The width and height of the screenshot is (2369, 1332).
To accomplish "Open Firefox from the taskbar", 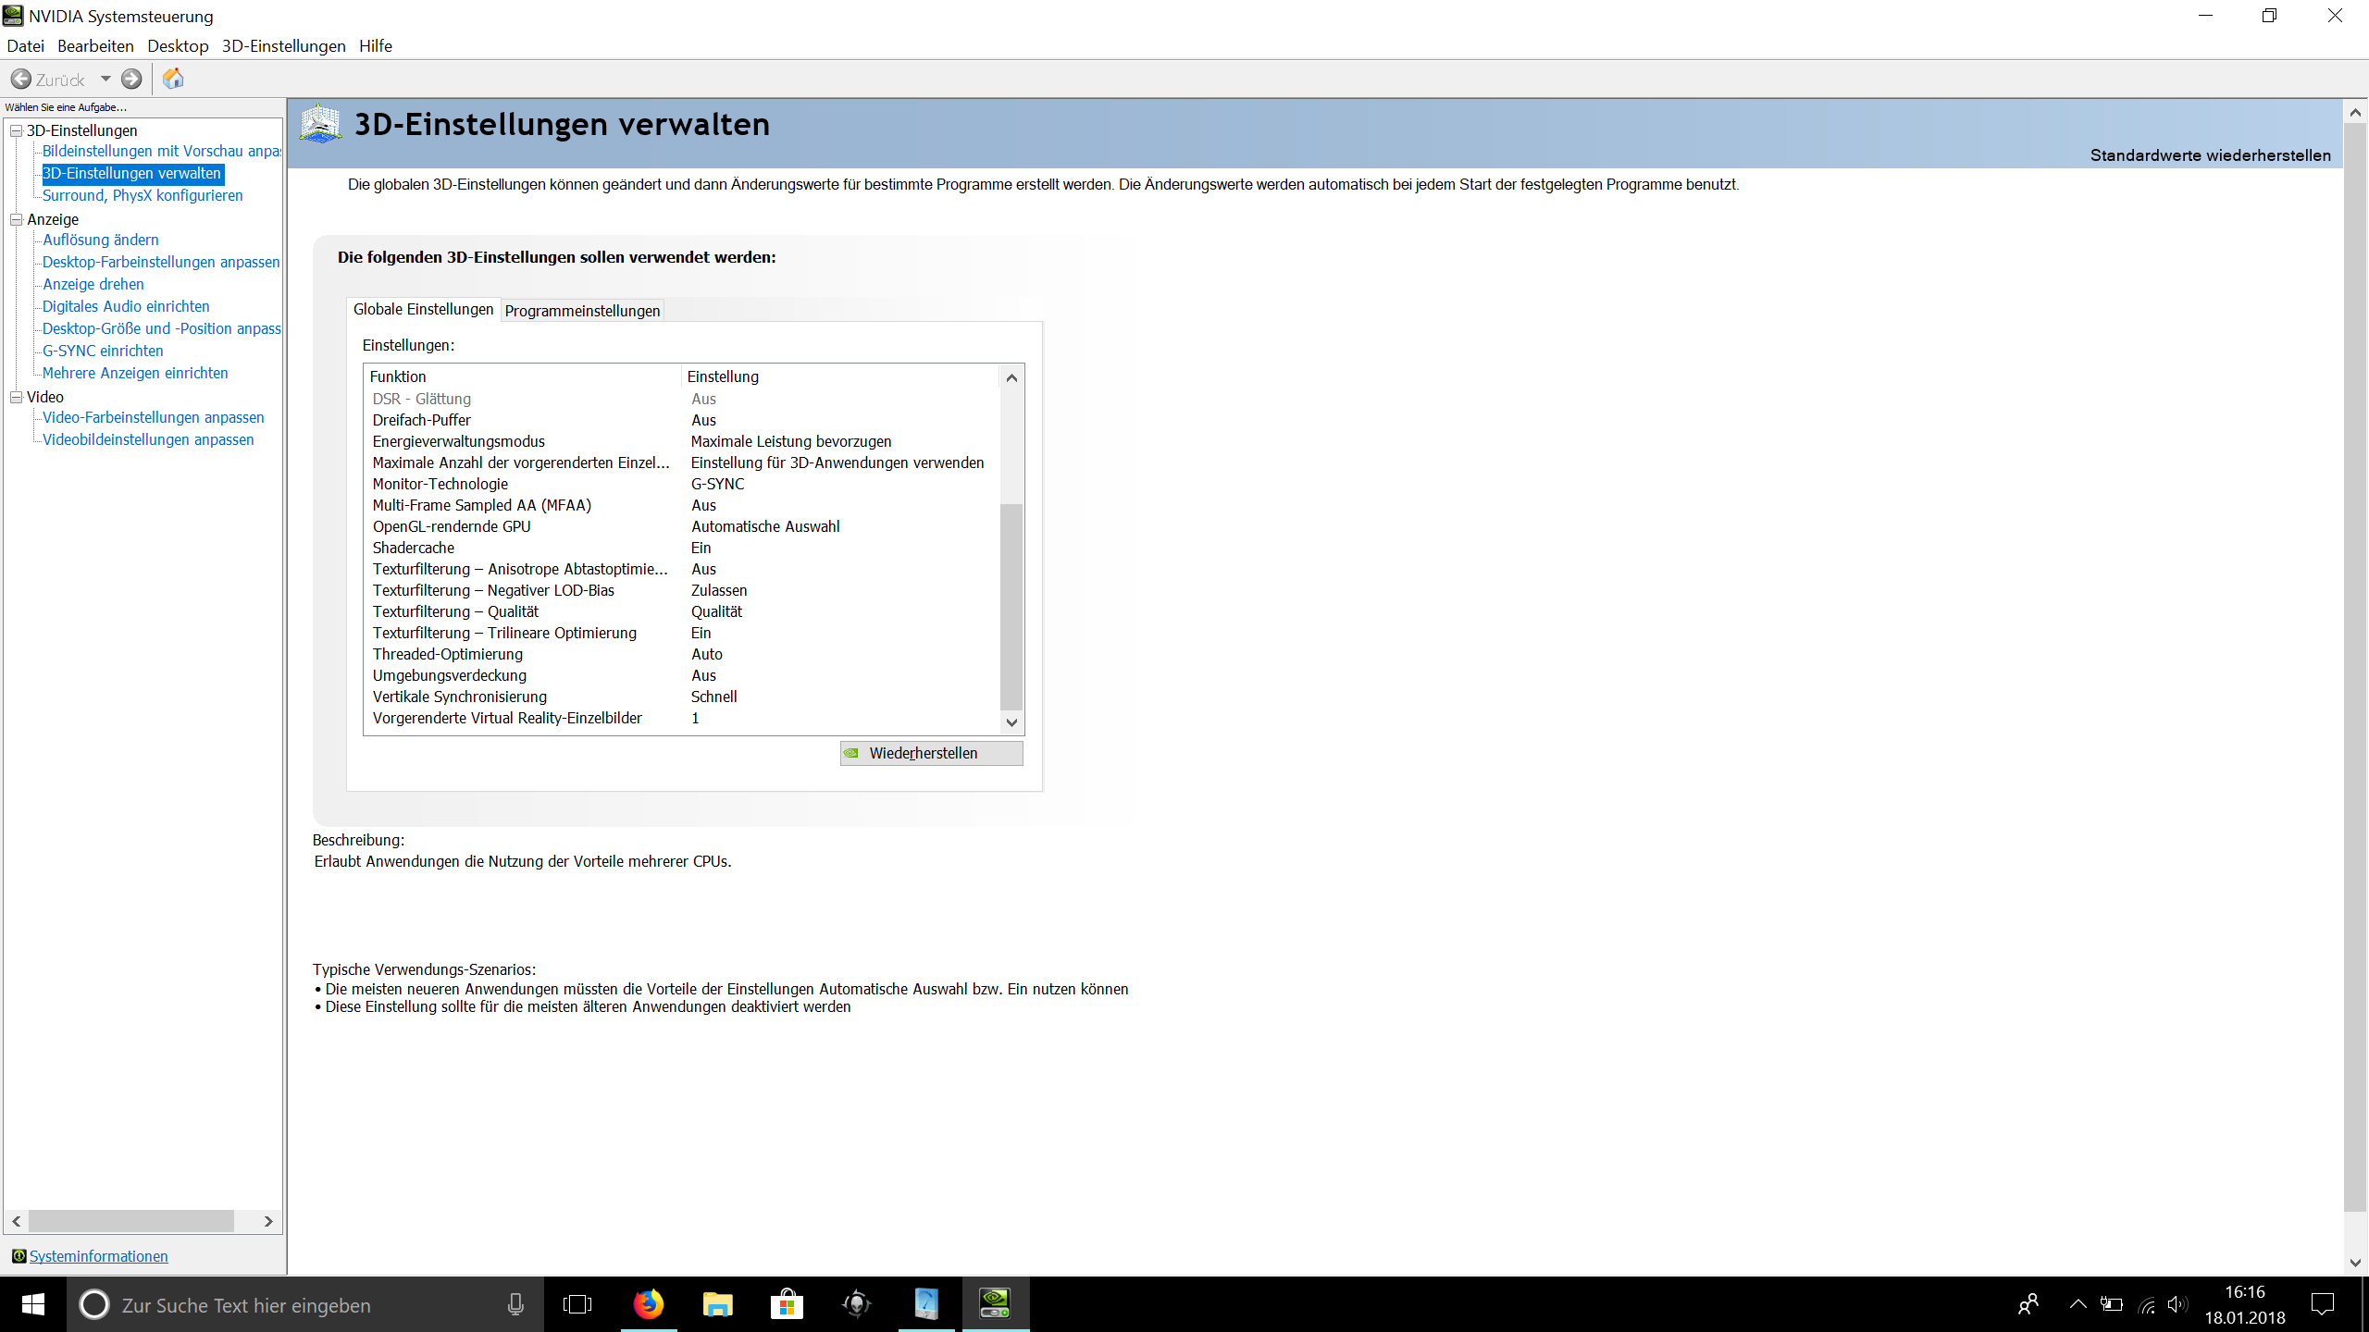I will click(648, 1304).
